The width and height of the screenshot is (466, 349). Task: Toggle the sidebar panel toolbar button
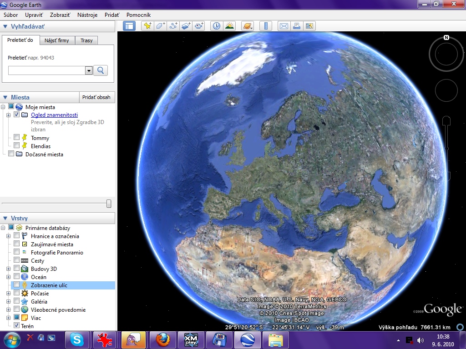[129, 26]
